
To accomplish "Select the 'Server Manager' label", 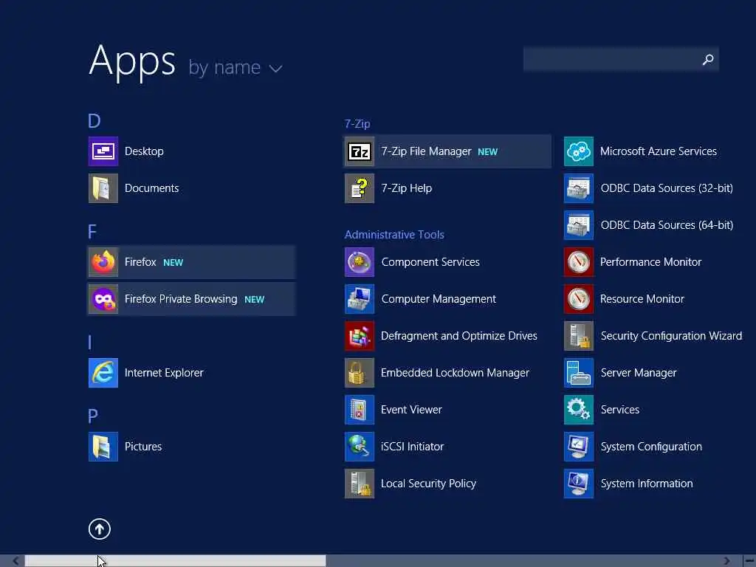I will (639, 373).
